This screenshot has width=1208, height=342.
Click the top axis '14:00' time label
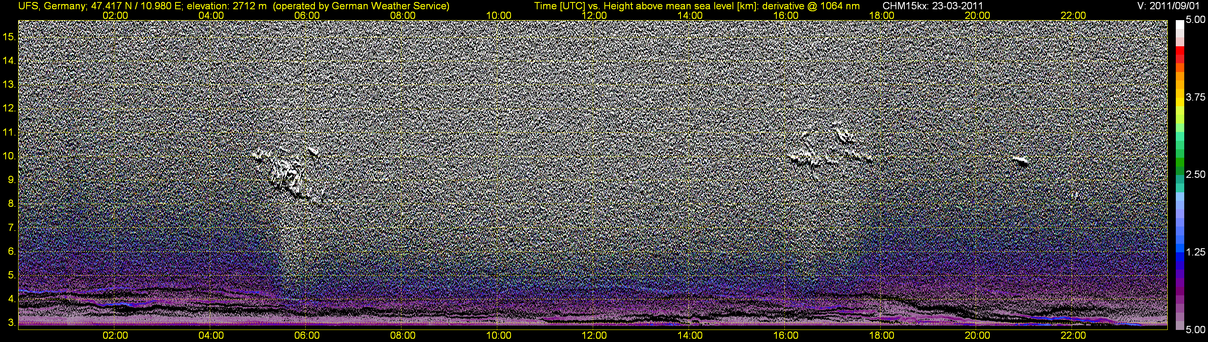click(690, 15)
